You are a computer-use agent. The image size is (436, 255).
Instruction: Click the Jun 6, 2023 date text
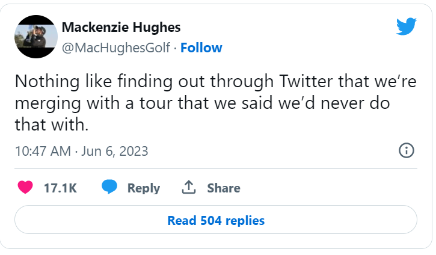point(114,151)
